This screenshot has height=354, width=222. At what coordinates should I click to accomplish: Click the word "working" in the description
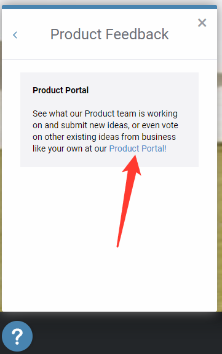point(162,114)
